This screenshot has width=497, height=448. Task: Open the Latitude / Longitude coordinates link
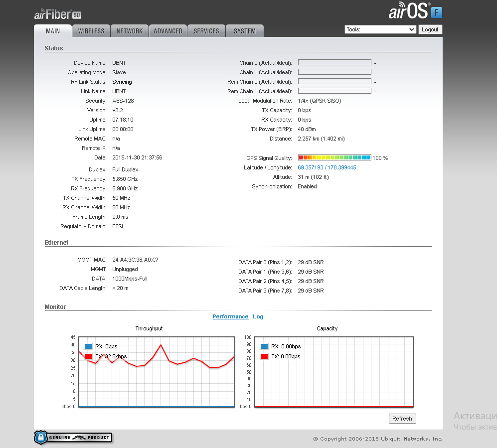[327, 167]
